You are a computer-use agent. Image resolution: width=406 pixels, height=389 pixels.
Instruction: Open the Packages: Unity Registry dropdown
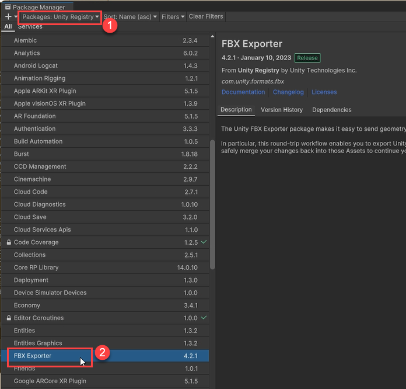pos(61,17)
